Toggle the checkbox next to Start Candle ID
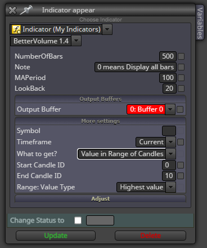 [181, 165]
